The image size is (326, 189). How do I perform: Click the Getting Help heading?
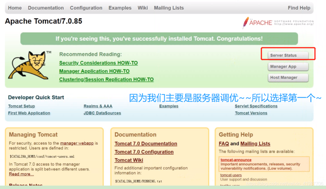coord(236,135)
